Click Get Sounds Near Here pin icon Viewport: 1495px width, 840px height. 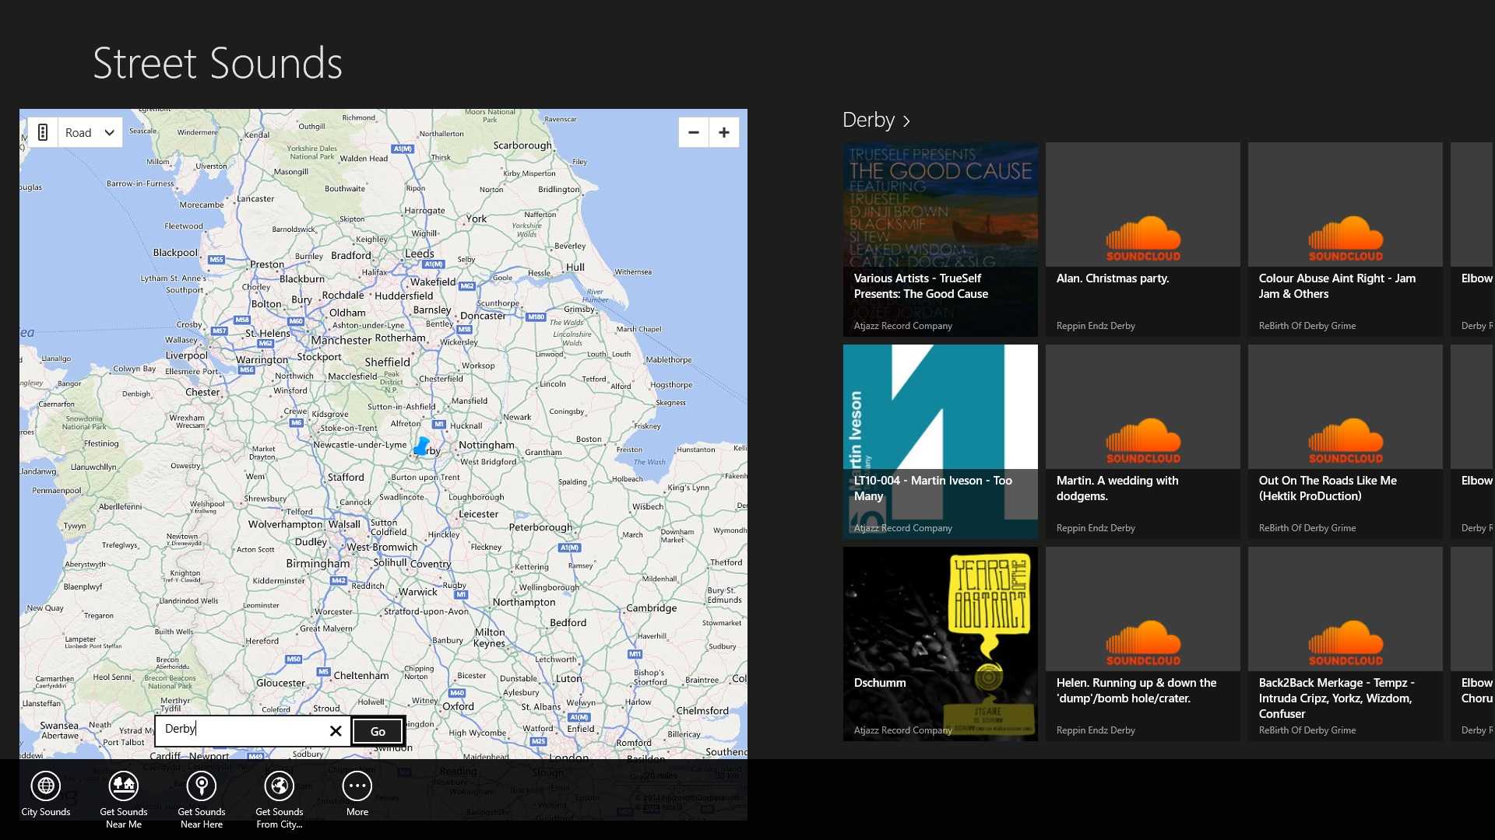(202, 786)
